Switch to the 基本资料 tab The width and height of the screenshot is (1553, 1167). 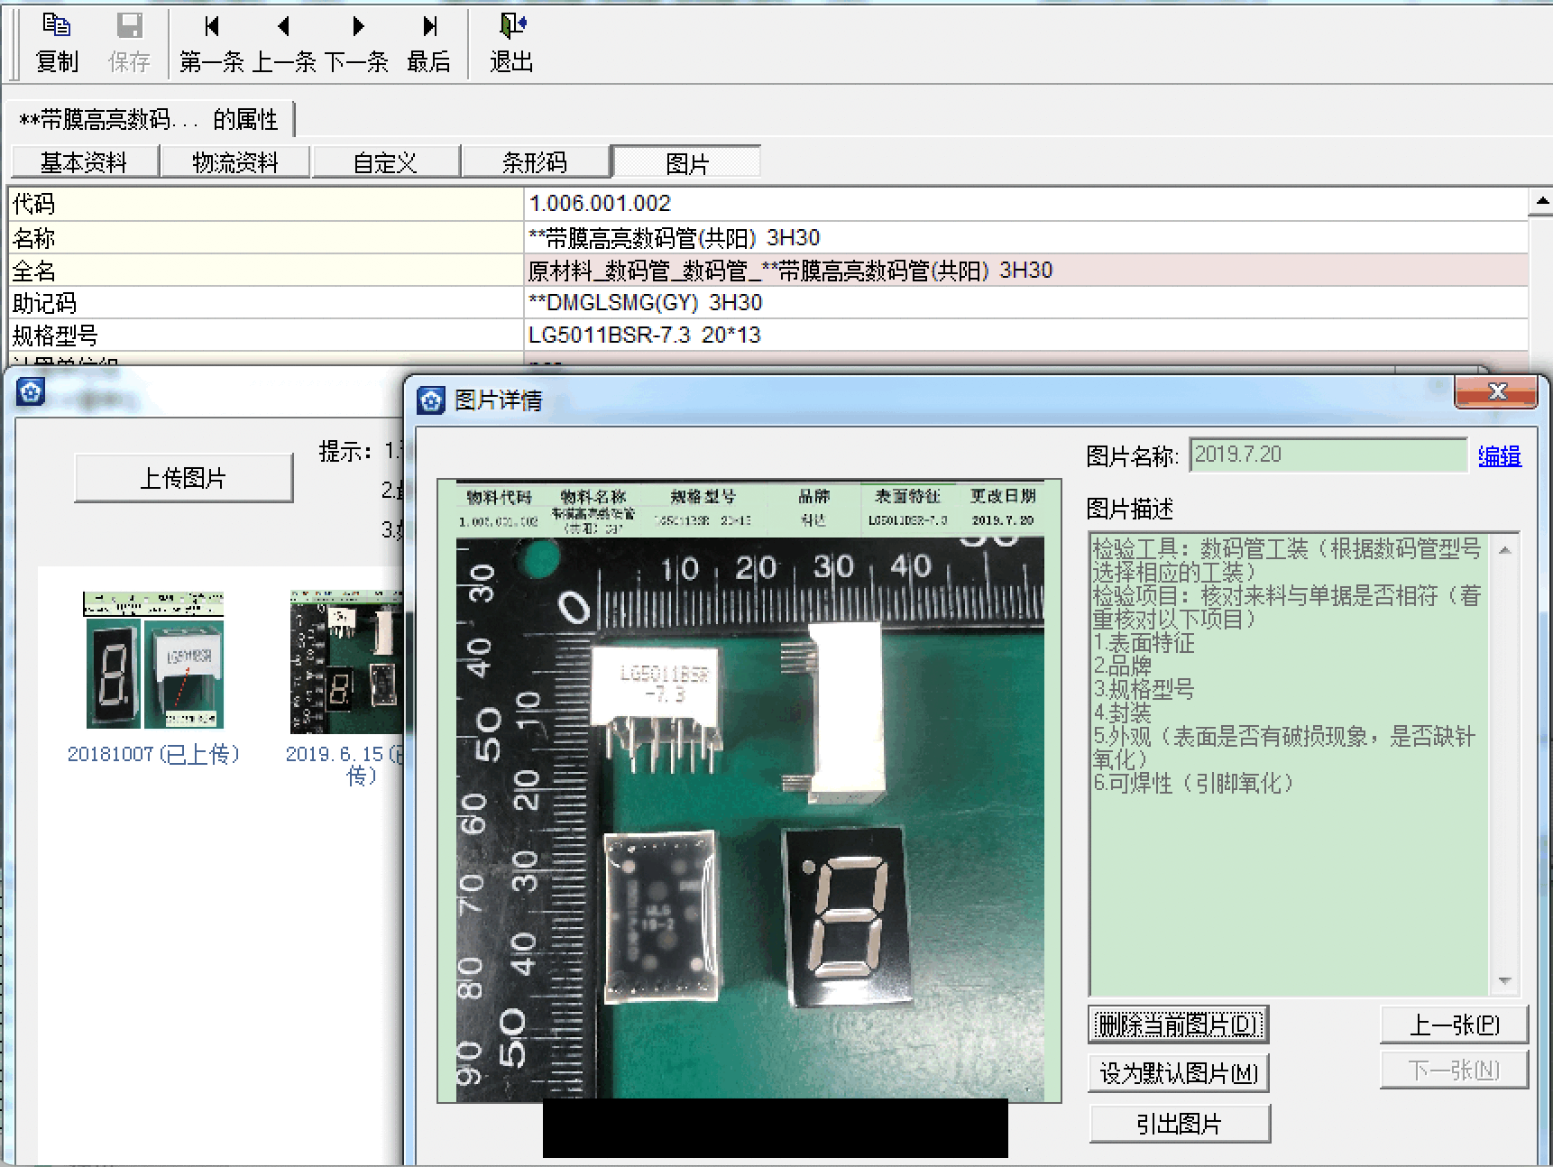coord(84,162)
